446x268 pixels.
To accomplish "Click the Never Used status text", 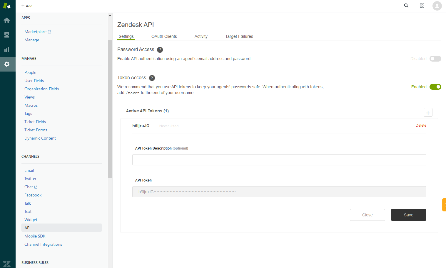I will point(169,126).
